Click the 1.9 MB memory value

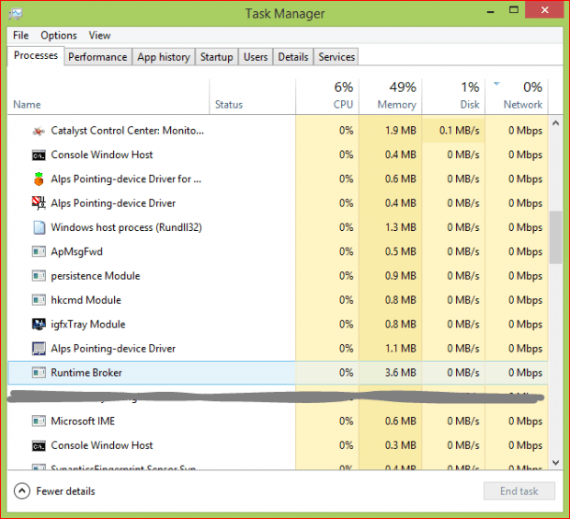[400, 131]
